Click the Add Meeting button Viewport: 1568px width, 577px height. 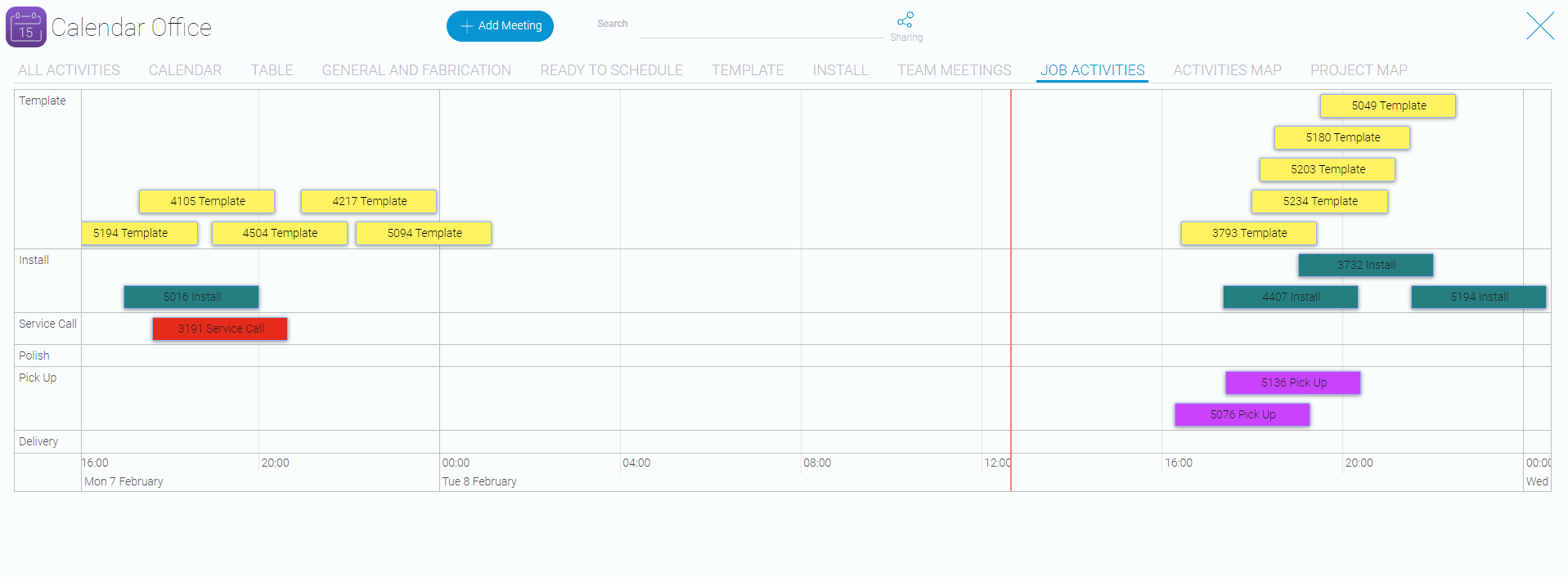[500, 26]
